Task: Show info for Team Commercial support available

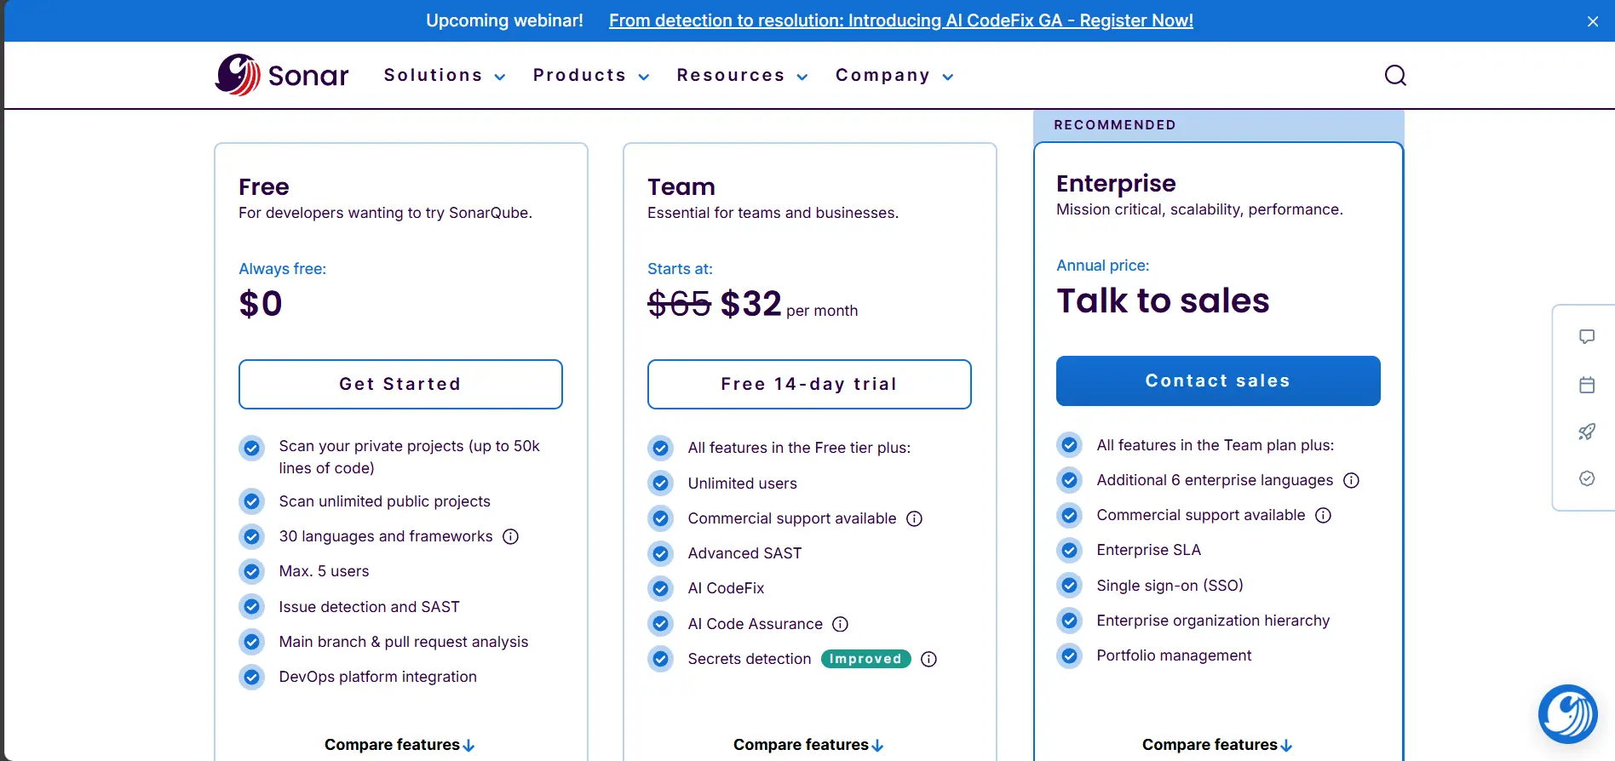Action: 914,518
